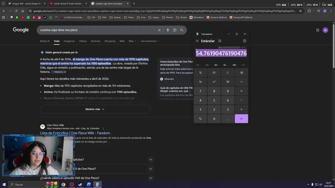Open the Twitch bookmark icon
Viewport: 335px width, 188px height.
click(12, 17)
